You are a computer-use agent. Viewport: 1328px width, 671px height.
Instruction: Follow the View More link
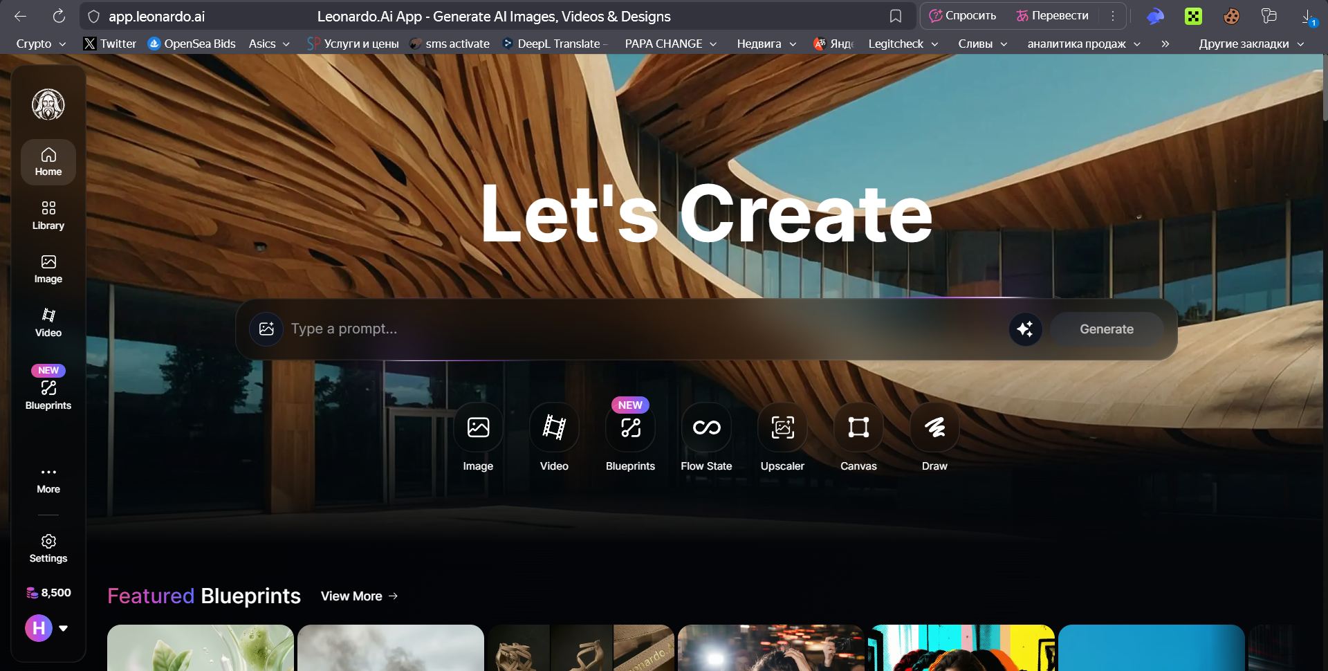359,596
